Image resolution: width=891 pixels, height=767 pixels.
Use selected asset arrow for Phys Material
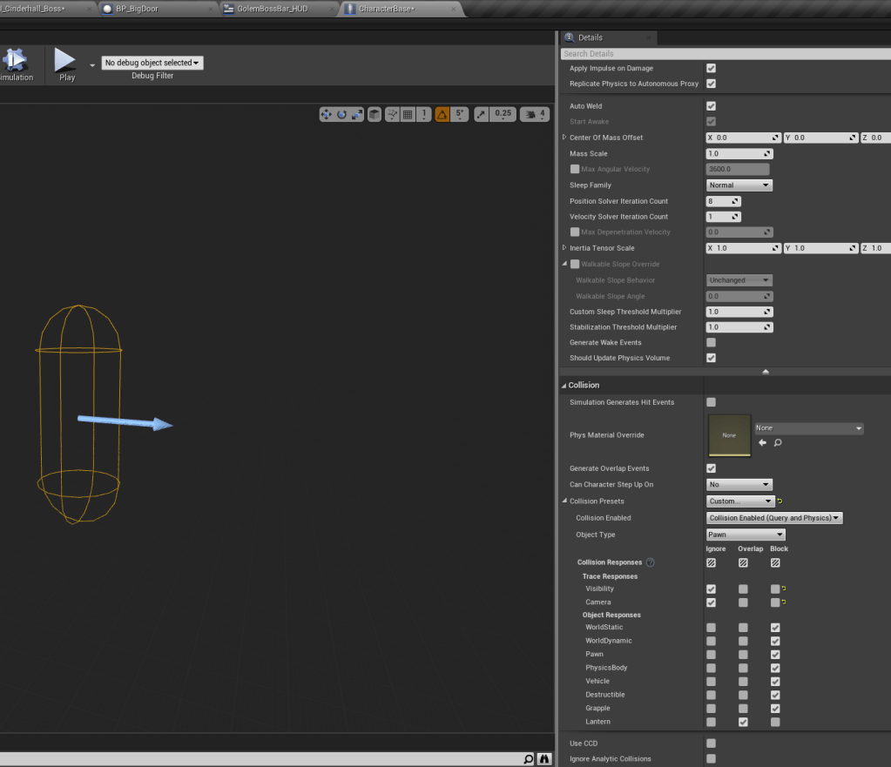coord(762,443)
